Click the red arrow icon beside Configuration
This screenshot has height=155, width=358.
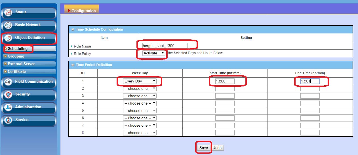point(69,11)
